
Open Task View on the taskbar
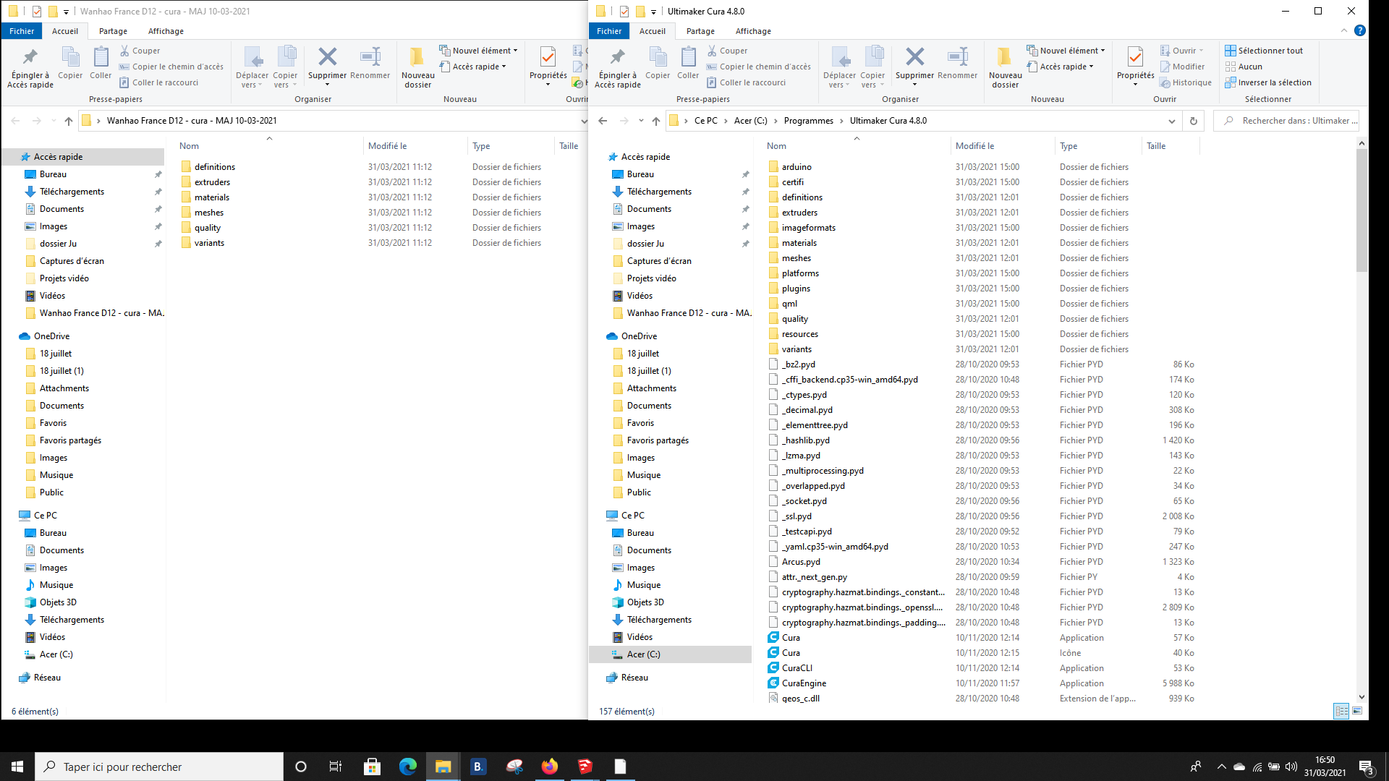point(335,767)
